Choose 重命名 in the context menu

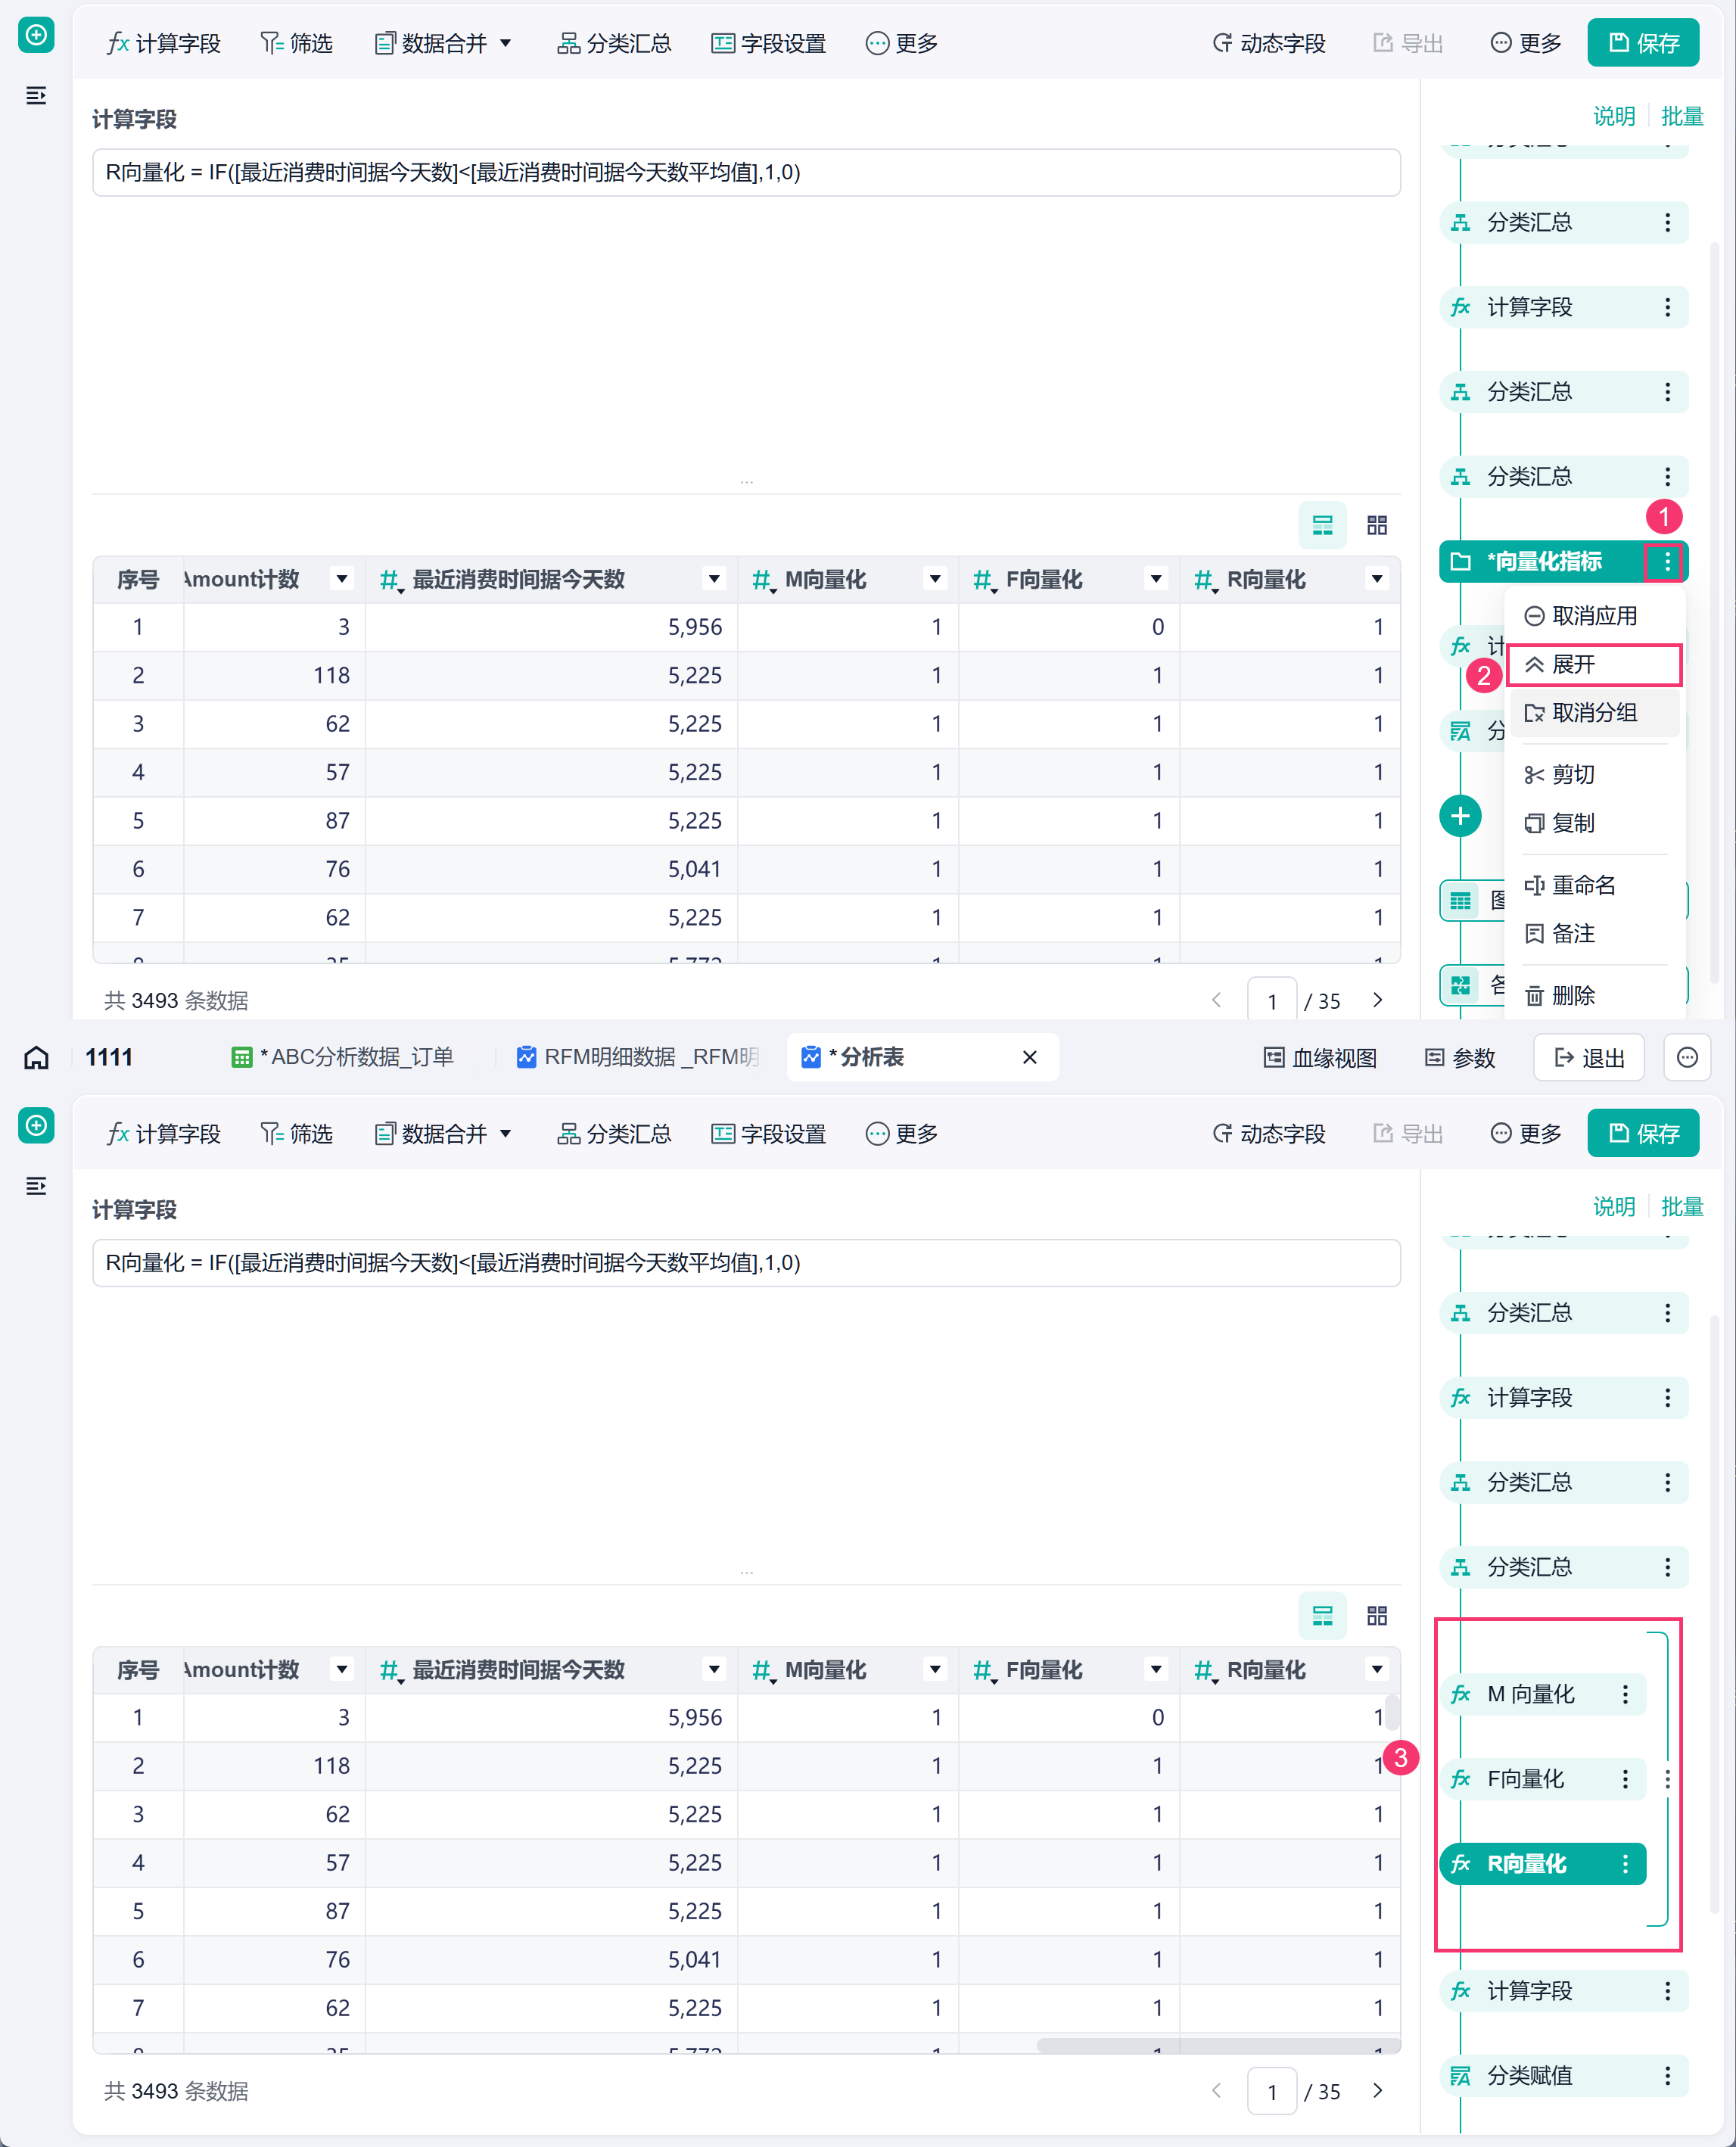click(1570, 885)
